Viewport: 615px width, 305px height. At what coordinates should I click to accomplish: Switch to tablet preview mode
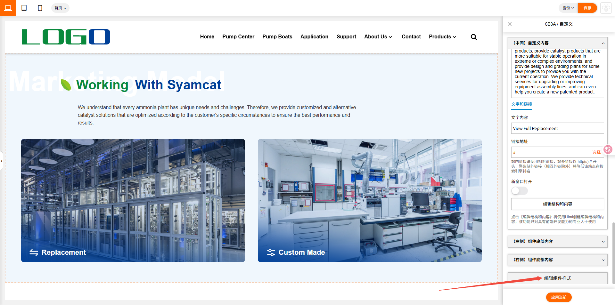click(24, 8)
